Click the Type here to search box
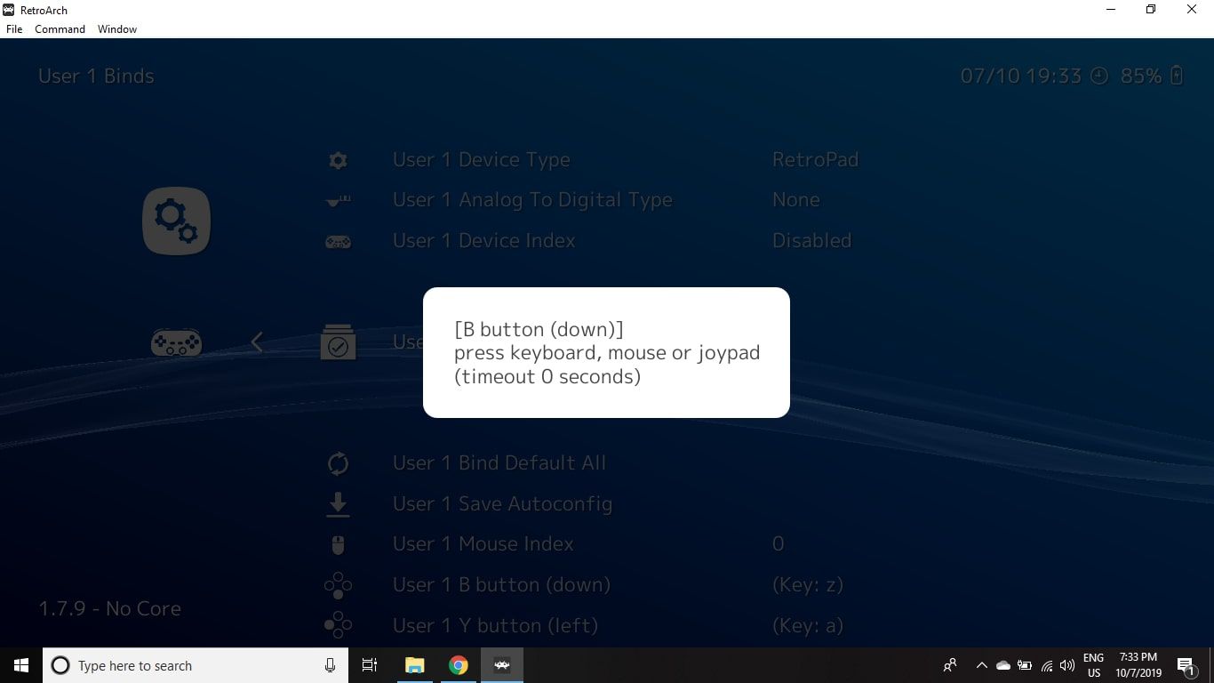 [196, 665]
